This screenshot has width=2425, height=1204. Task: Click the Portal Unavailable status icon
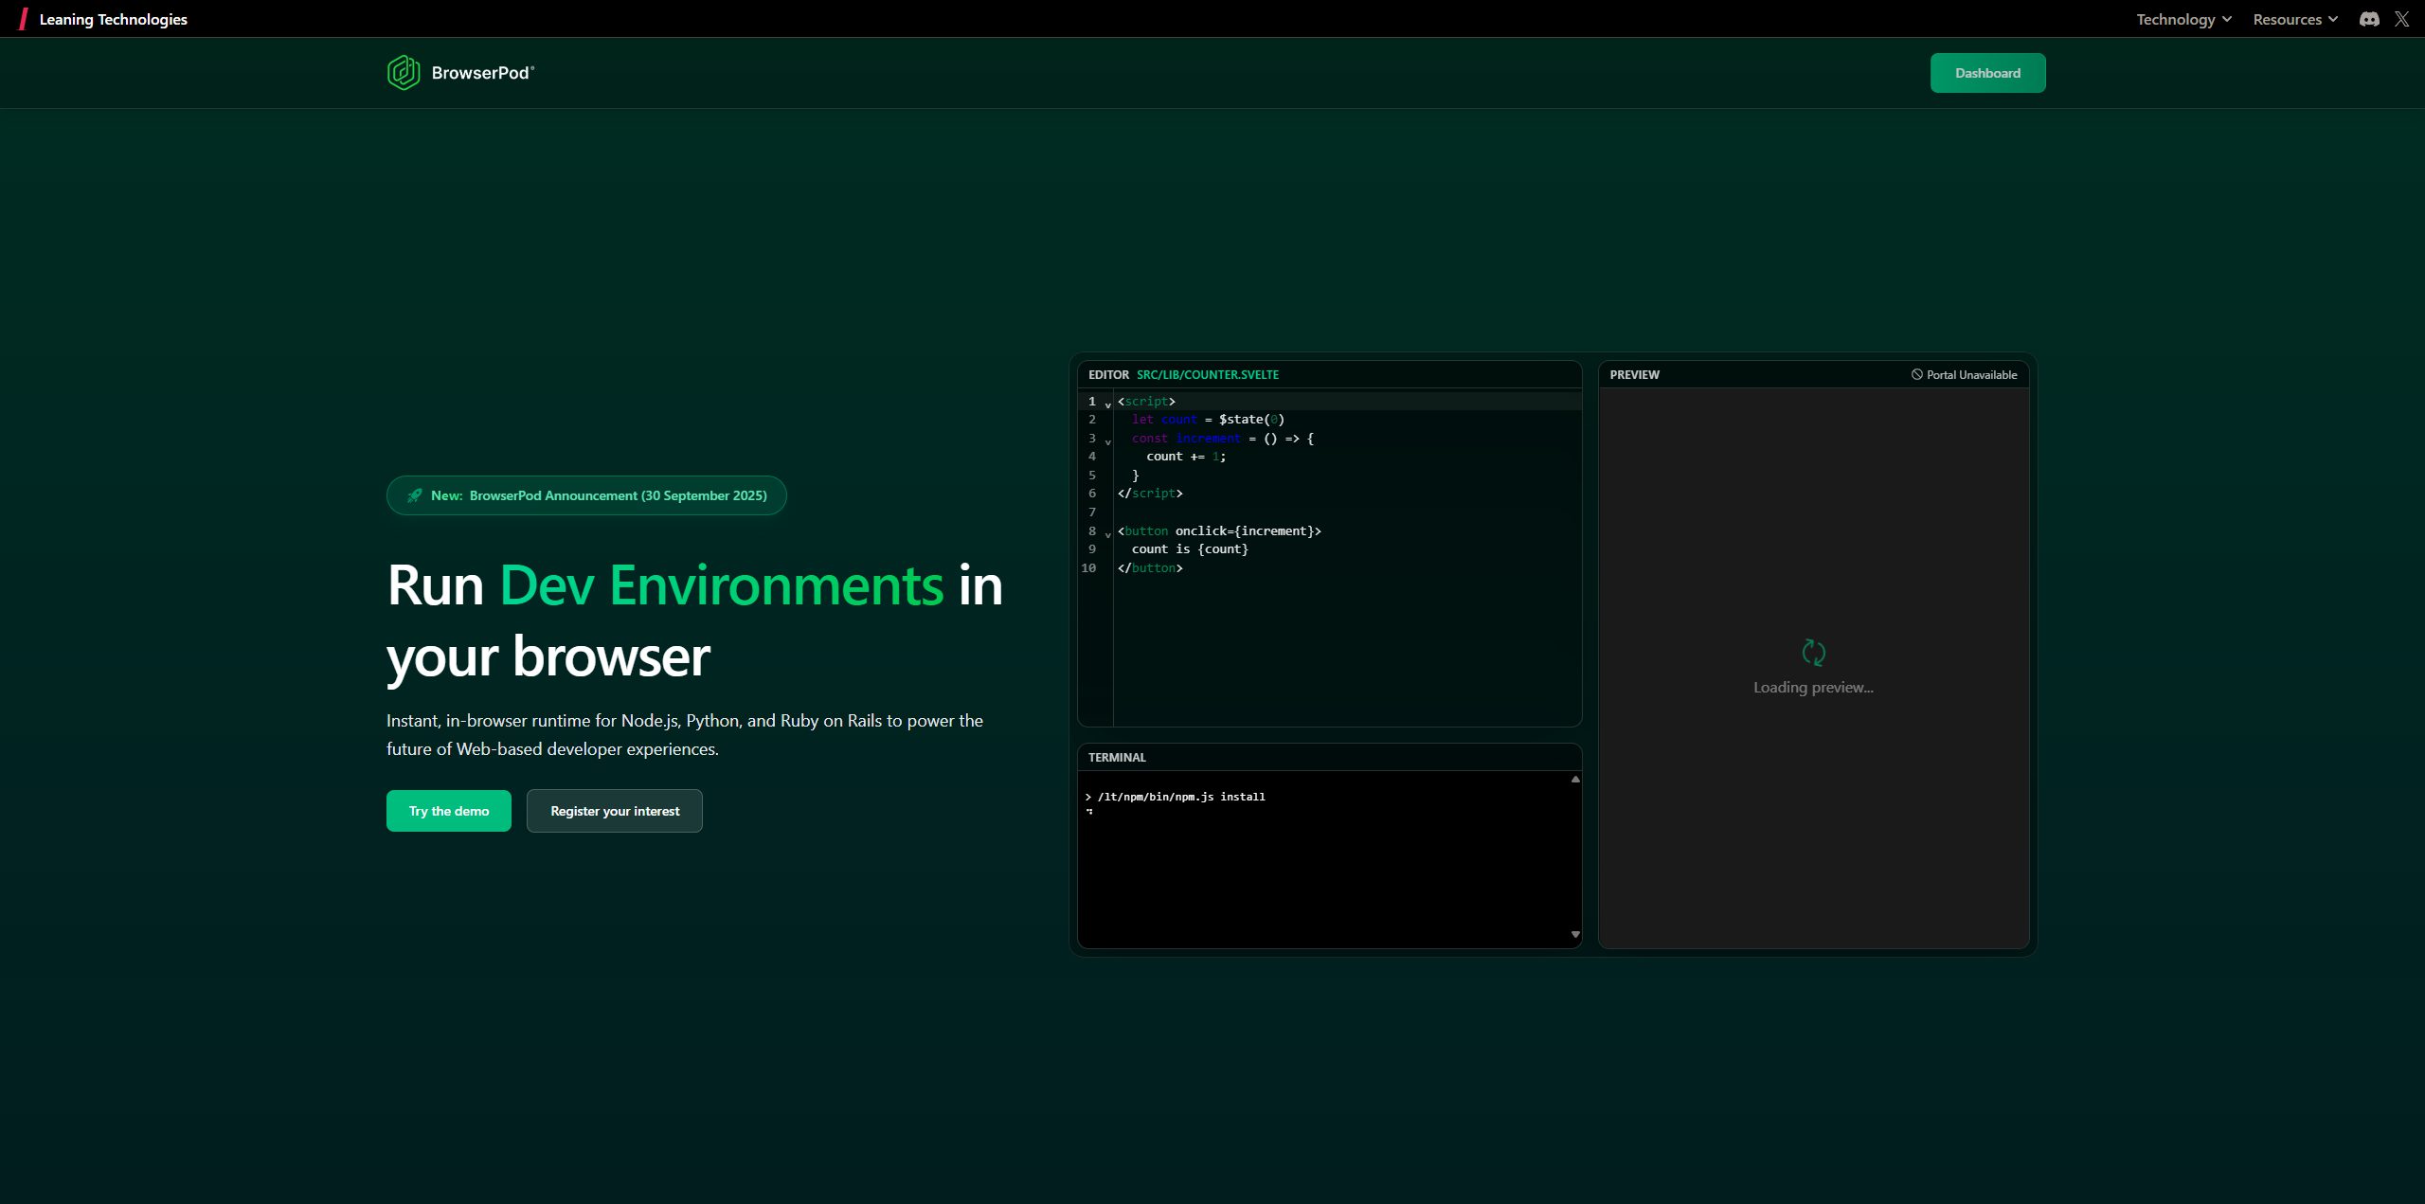click(1916, 375)
